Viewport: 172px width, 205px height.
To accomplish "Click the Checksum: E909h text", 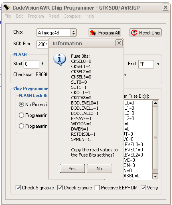I will pyautogui.click(x=31, y=74).
